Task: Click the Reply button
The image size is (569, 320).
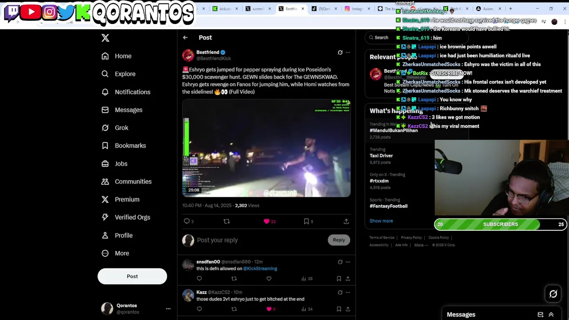Action: [x=339, y=240]
